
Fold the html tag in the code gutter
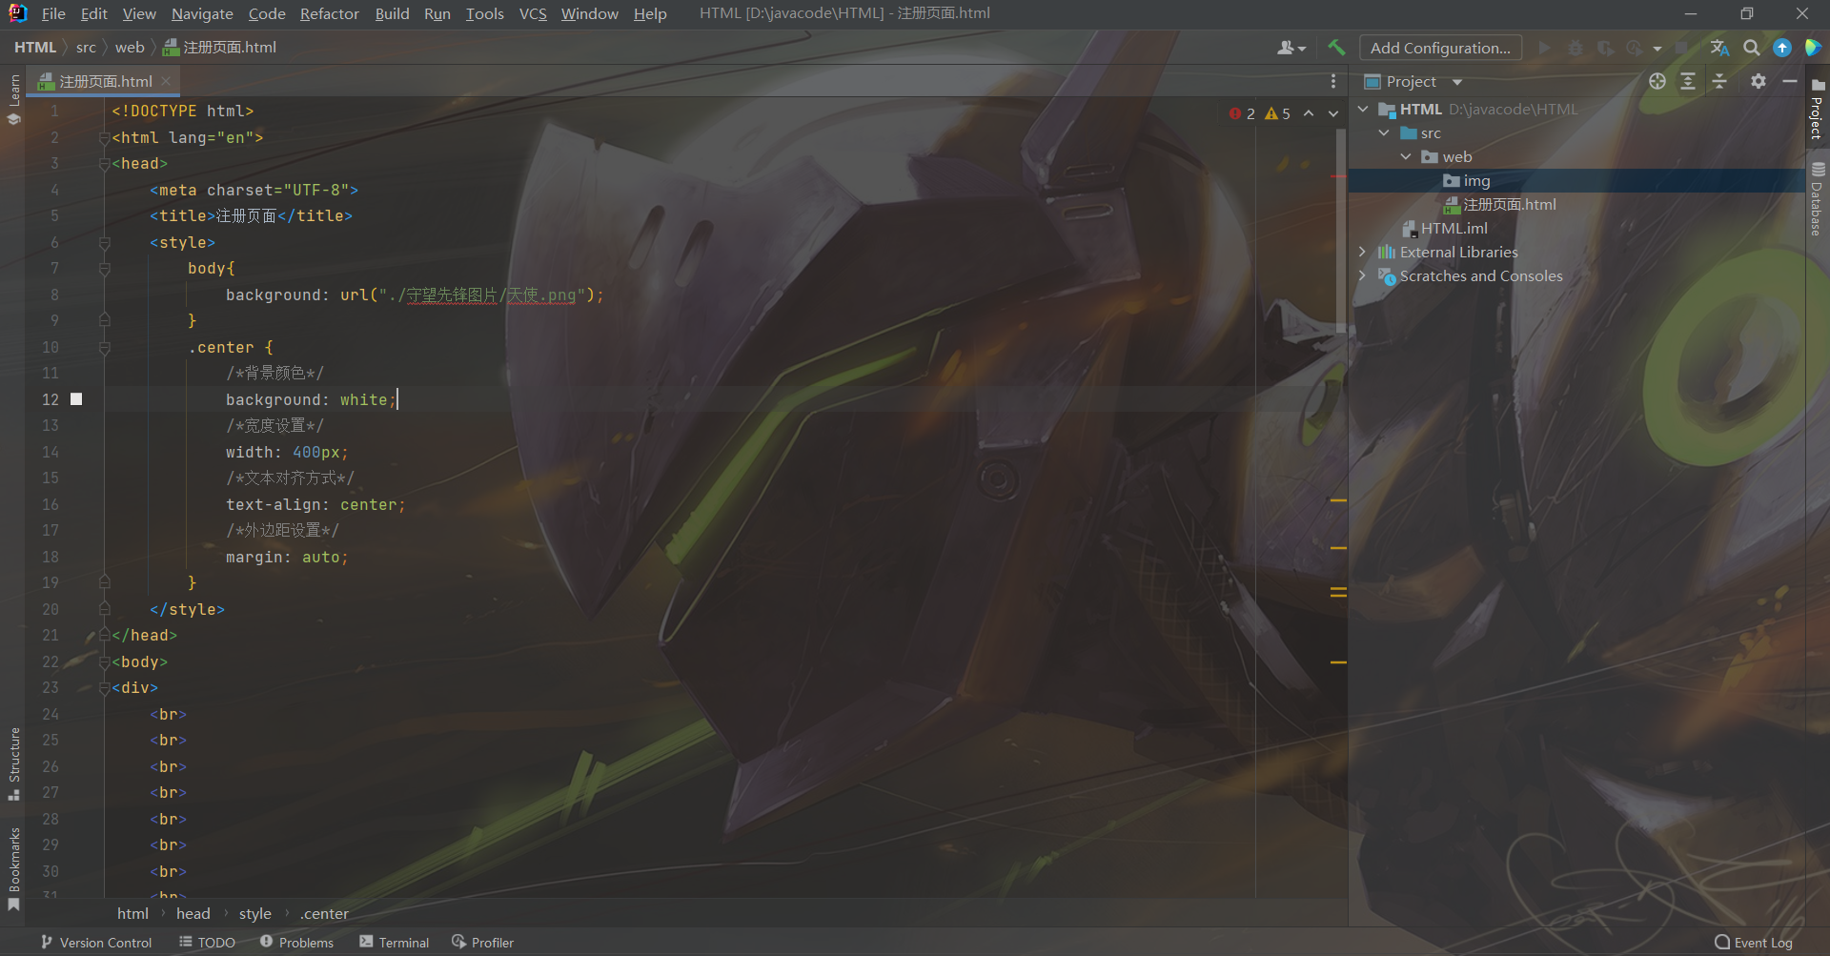105,138
